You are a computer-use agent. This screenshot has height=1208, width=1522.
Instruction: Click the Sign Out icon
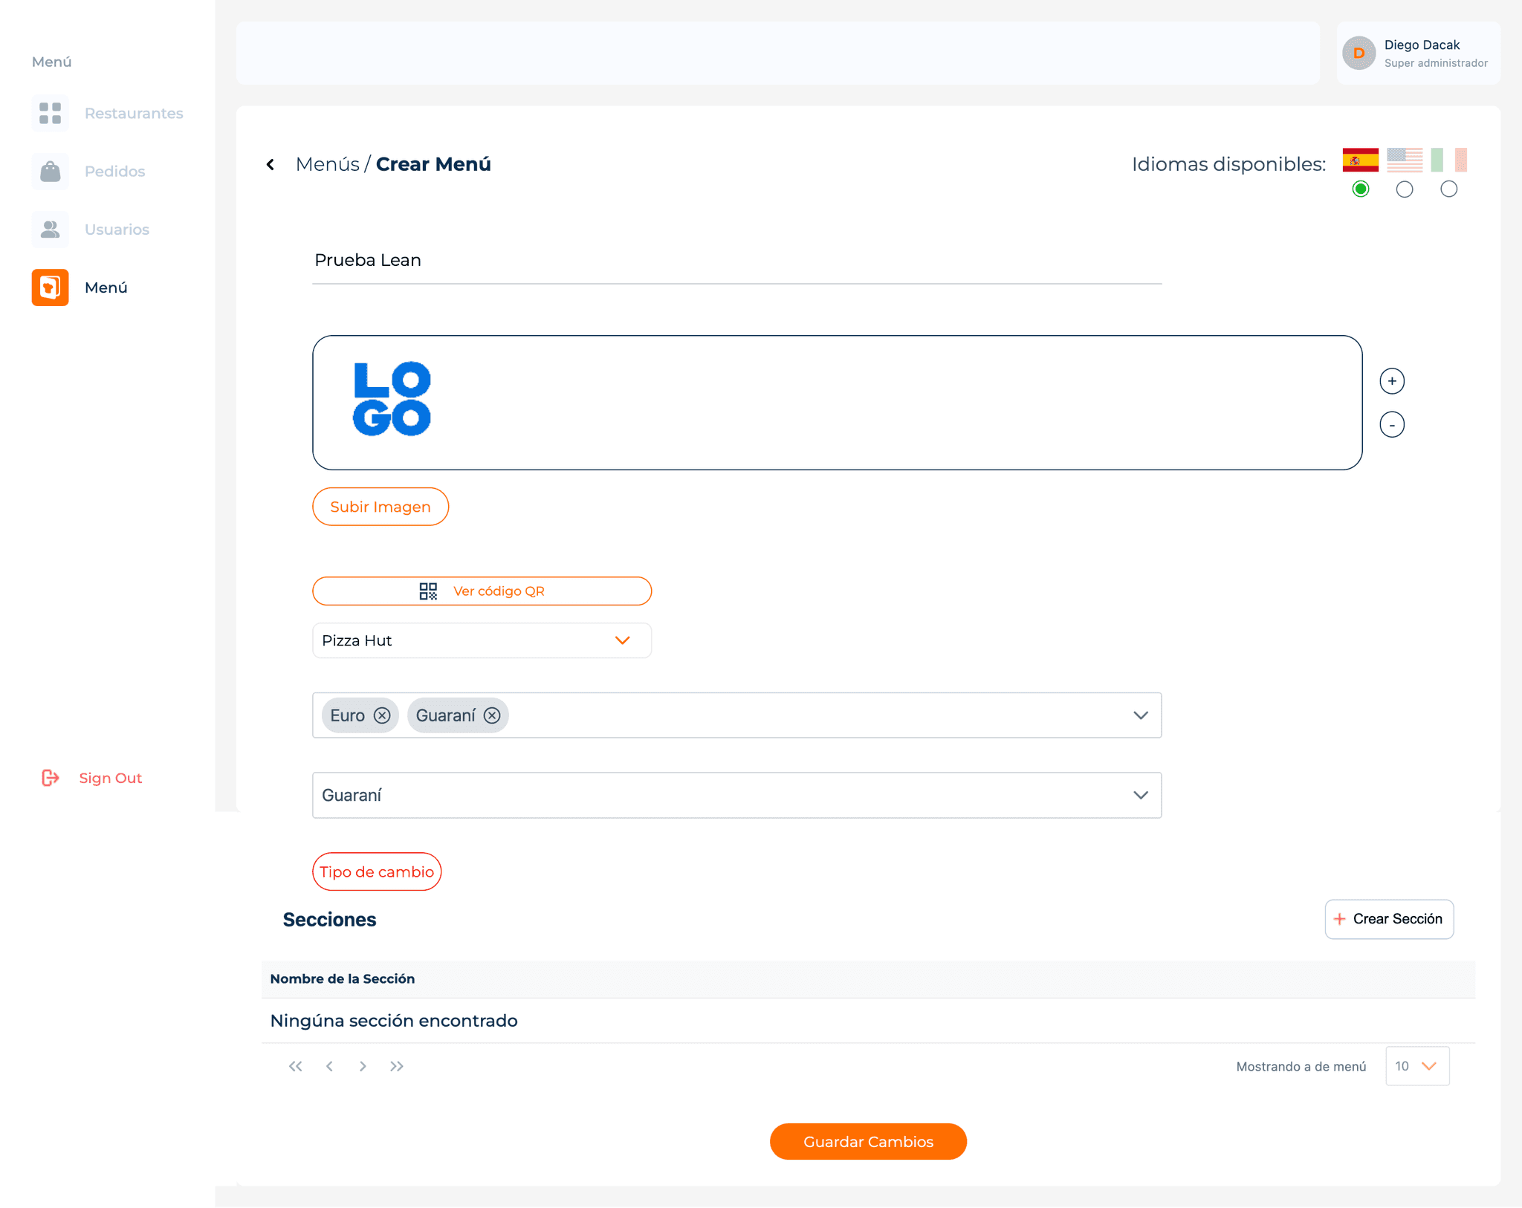(50, 778)
